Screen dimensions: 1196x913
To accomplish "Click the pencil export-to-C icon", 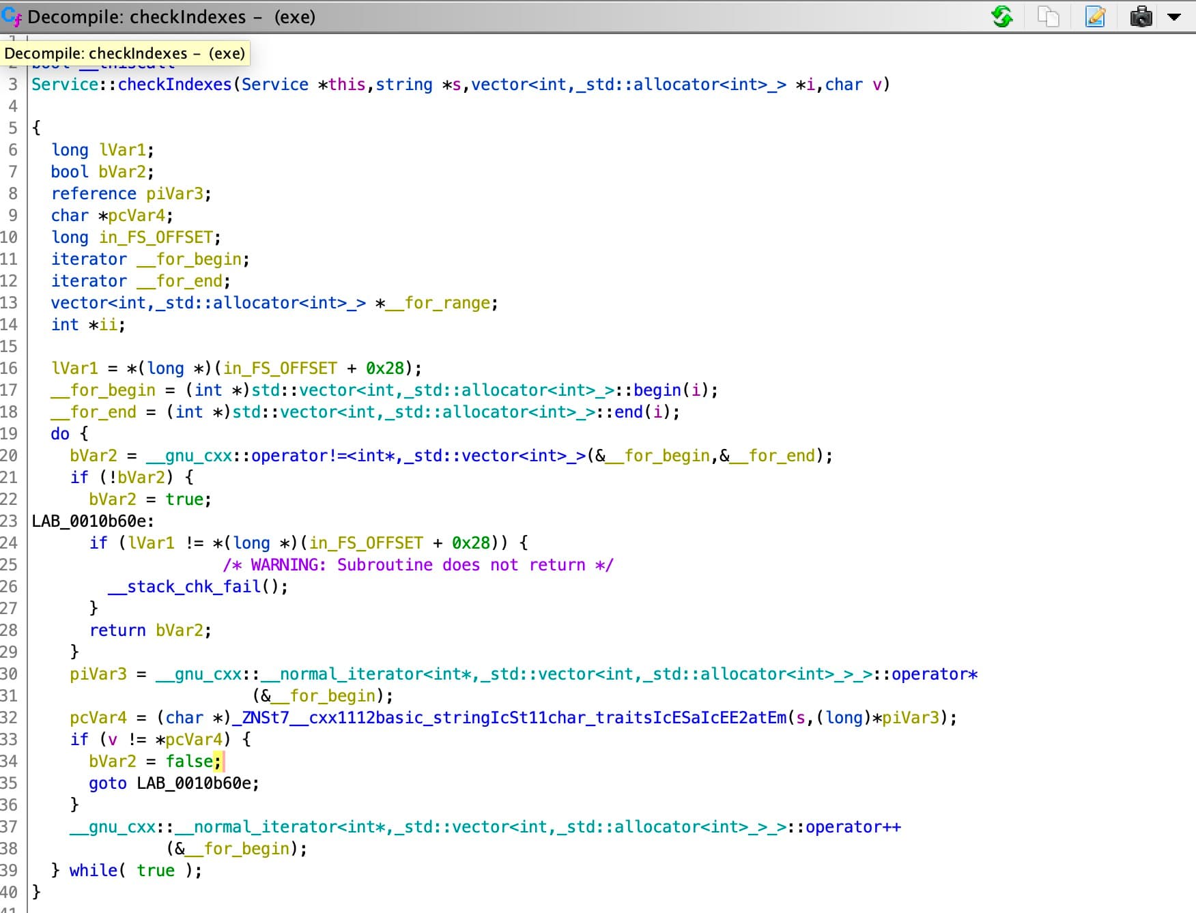I will point(1096,17).
